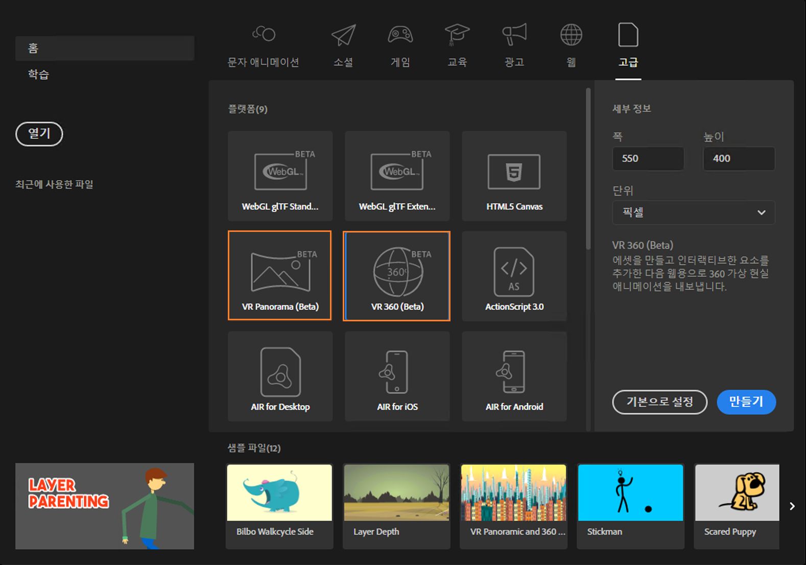Click the 폭 width input field
The width and height of the screenshot is (806, 565).
click(648, 158)
